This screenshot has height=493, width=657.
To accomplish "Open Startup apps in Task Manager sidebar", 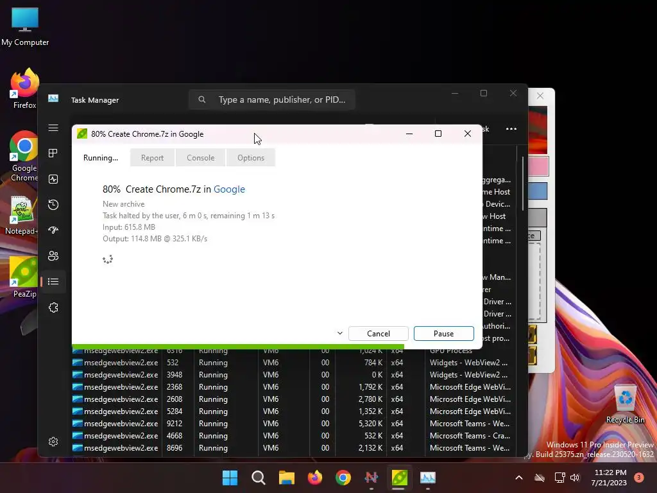I will (53, 230).
